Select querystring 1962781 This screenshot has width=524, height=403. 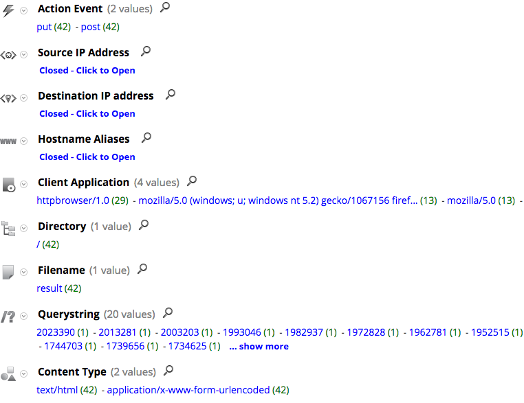click(428, 332)
